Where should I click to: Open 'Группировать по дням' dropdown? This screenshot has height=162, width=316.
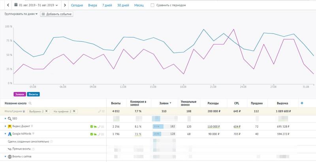coord(21,14)
